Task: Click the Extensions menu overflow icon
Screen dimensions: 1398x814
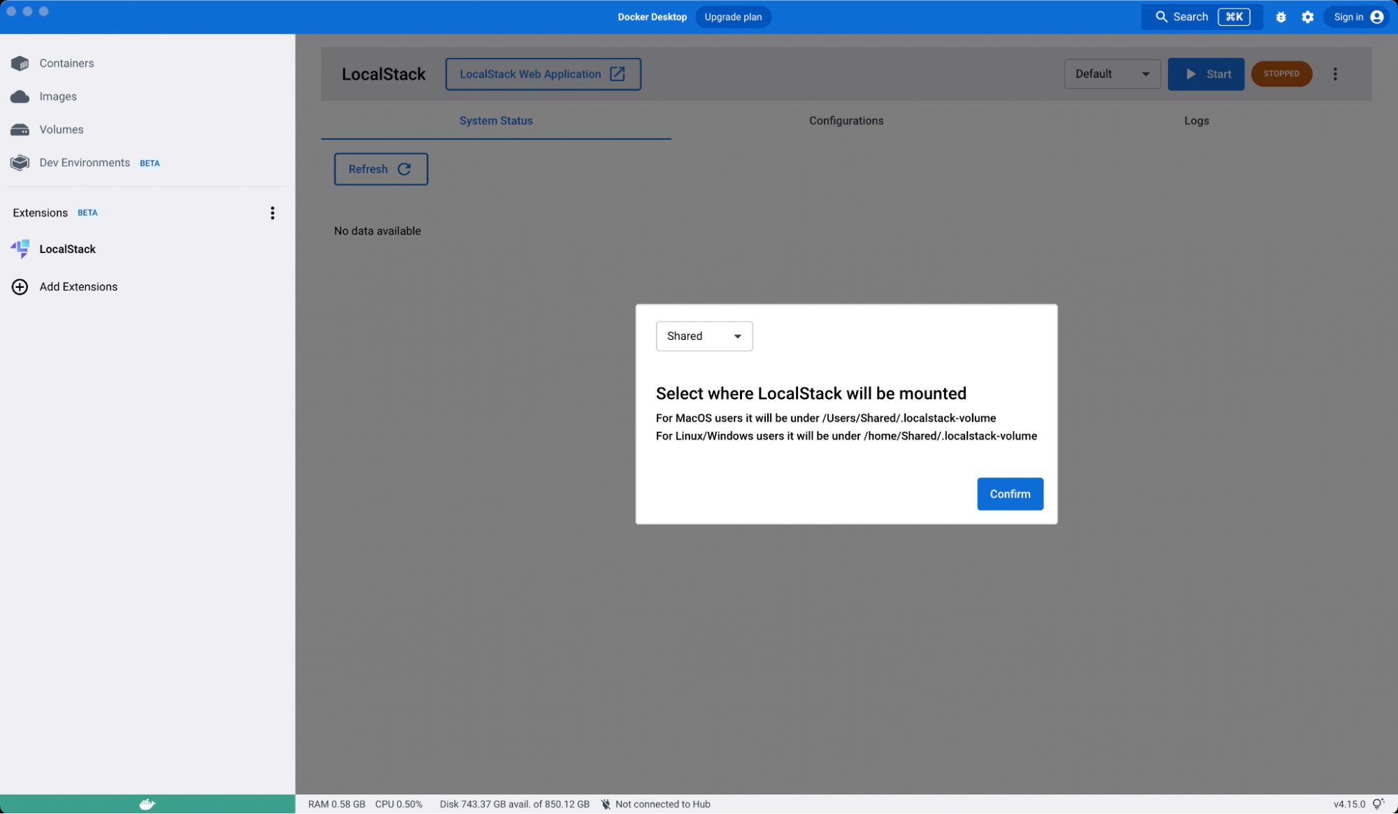Action: pyautogui.click(x=273, y=213)
